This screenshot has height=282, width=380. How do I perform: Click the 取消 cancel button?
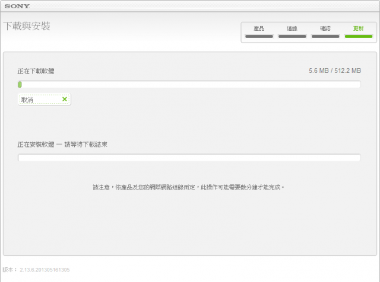(45, 100)
